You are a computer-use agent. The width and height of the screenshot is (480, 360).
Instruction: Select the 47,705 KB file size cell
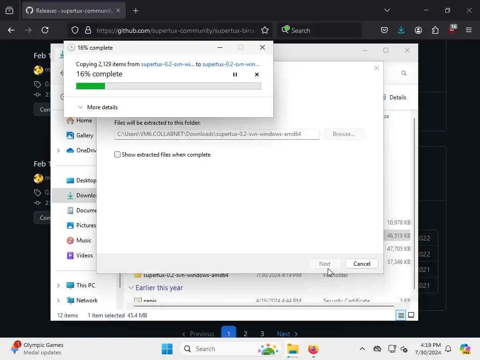tap(398, 248)
